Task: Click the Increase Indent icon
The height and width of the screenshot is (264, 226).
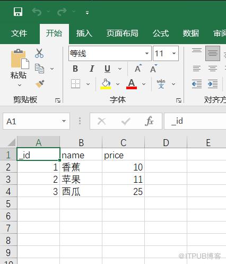Action: coord(213,84)
